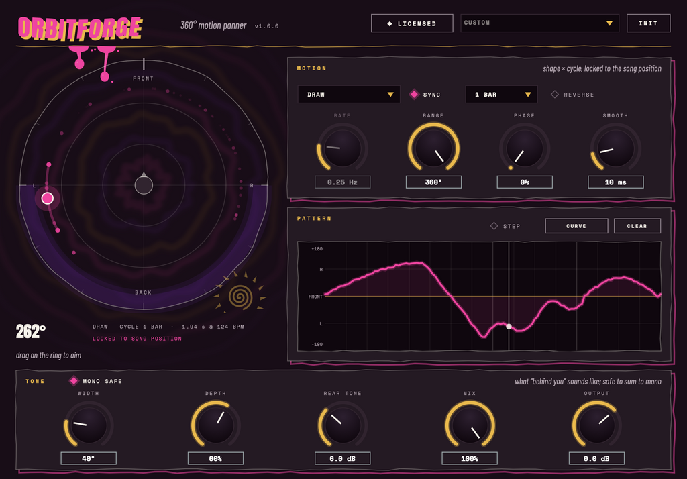Click the pink pattern curve peak near R
Screen dimensions: 687x479
coord(416,263)
